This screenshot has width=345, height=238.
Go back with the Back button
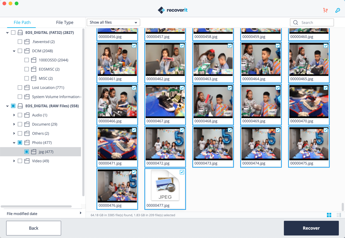[34, 228]
